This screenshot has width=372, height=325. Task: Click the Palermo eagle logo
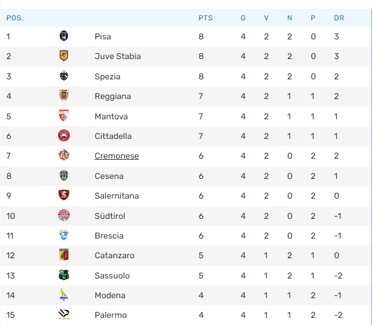tap(64, 315)
